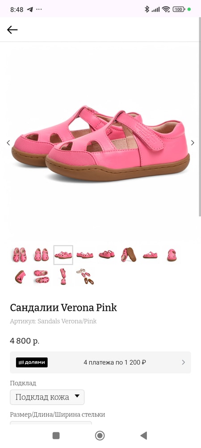
Task: Open the Размер/Длина/Ширина стельки dropdown
Action: pos(51,422)
